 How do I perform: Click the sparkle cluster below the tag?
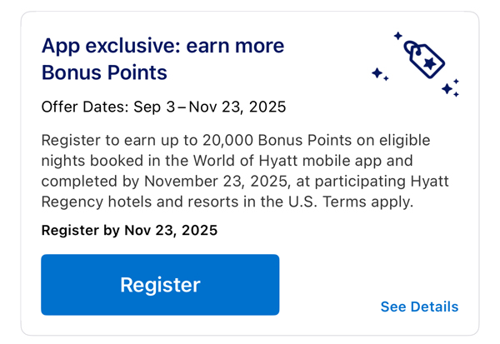[x=450, y=88]
